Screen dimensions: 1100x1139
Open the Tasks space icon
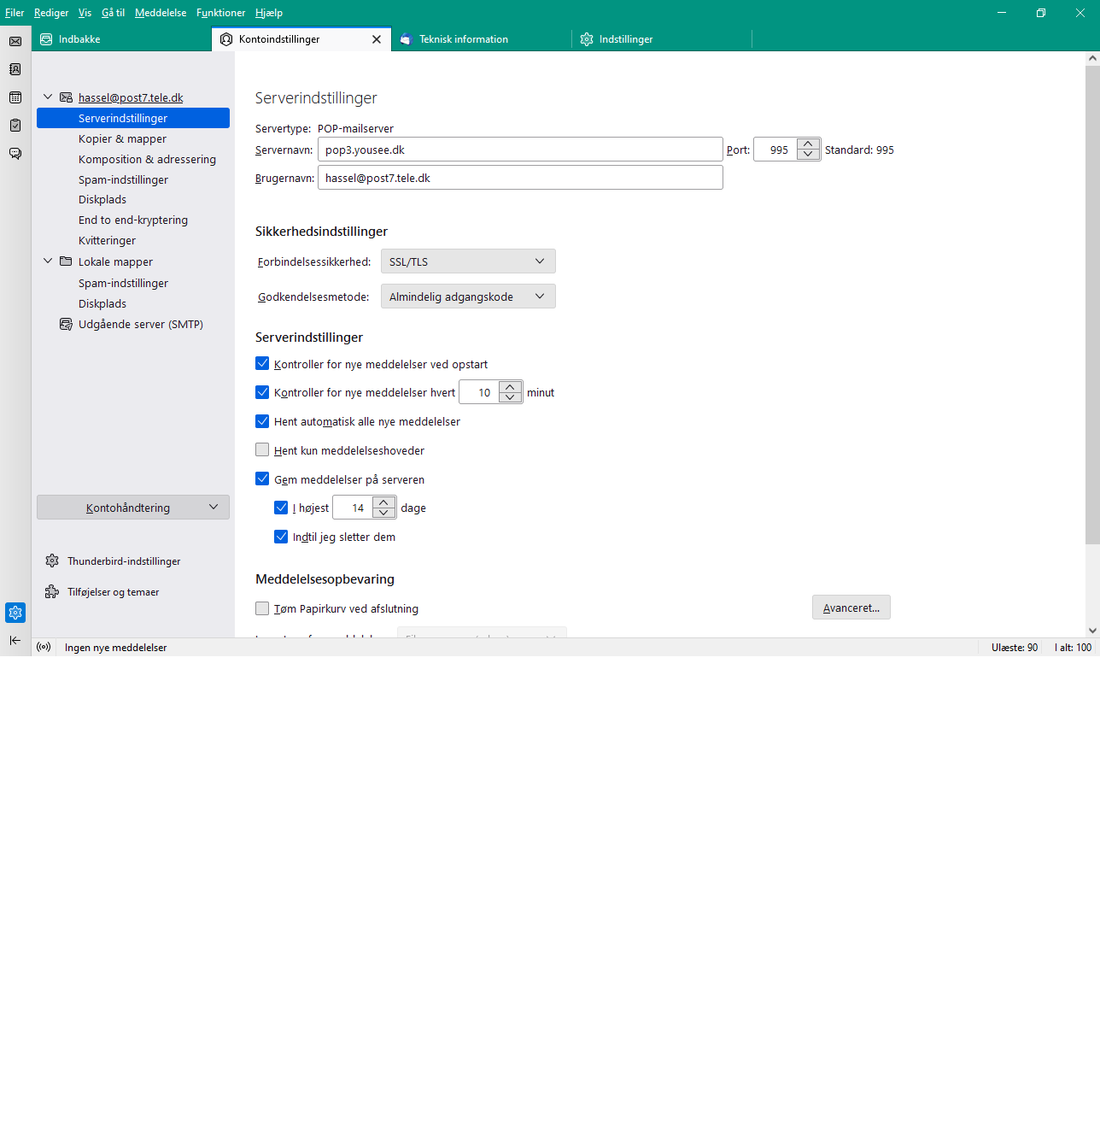(x=15, y=126)
